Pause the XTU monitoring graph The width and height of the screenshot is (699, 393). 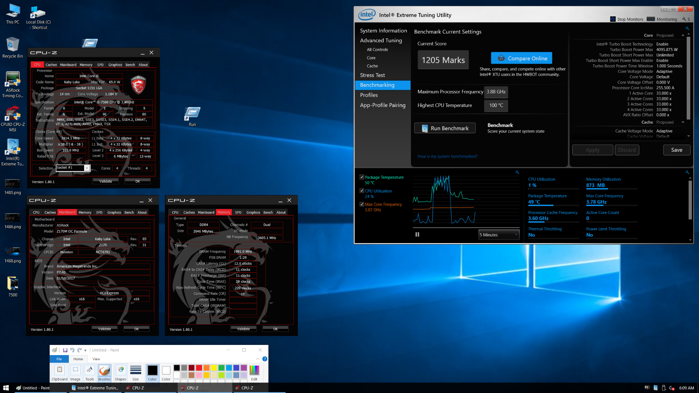[x=417, y=235]
